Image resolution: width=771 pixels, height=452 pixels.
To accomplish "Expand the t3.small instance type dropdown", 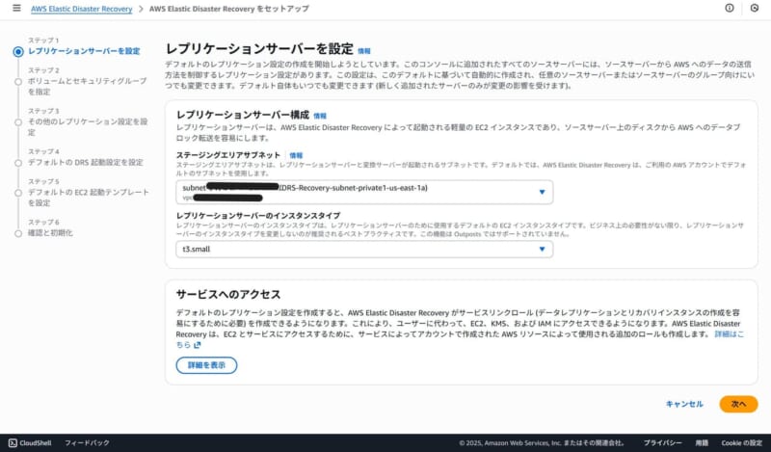I will [364, 249].
